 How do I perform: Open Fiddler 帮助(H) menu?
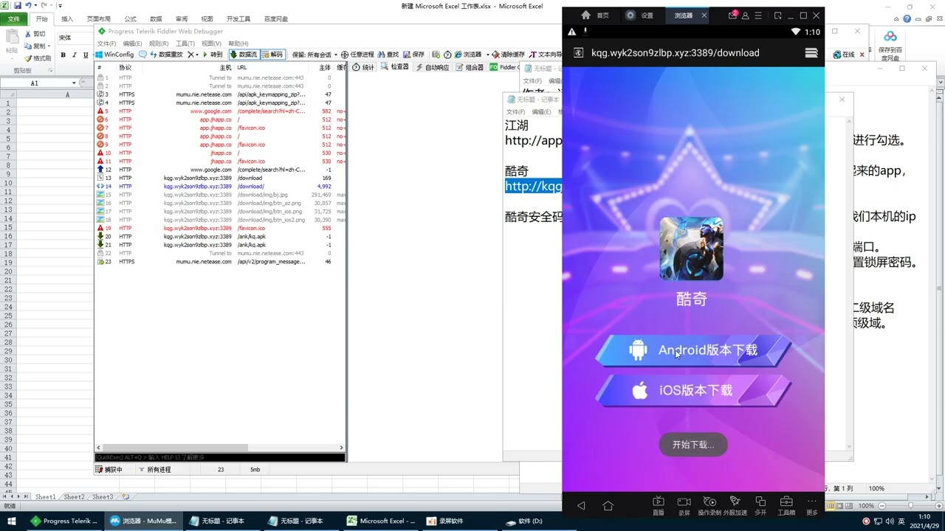point(238,44)
